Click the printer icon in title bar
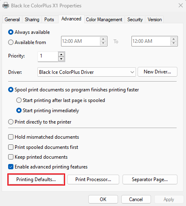 click(6, 6)
